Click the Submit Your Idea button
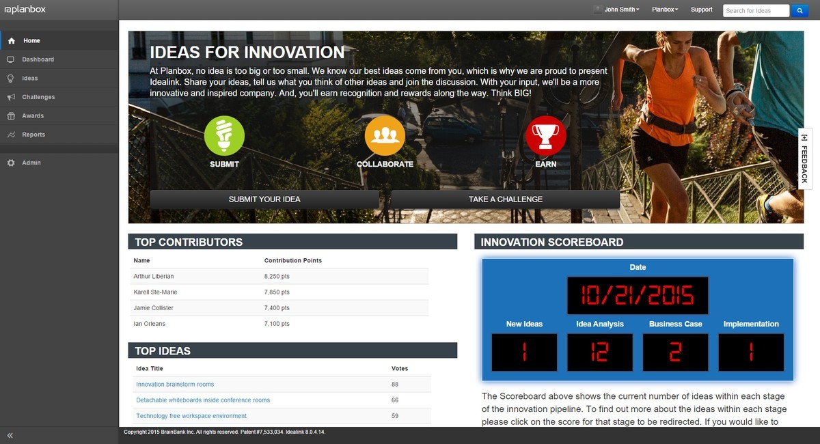Screen dimensions: 820x444 (x=264, y=199)
